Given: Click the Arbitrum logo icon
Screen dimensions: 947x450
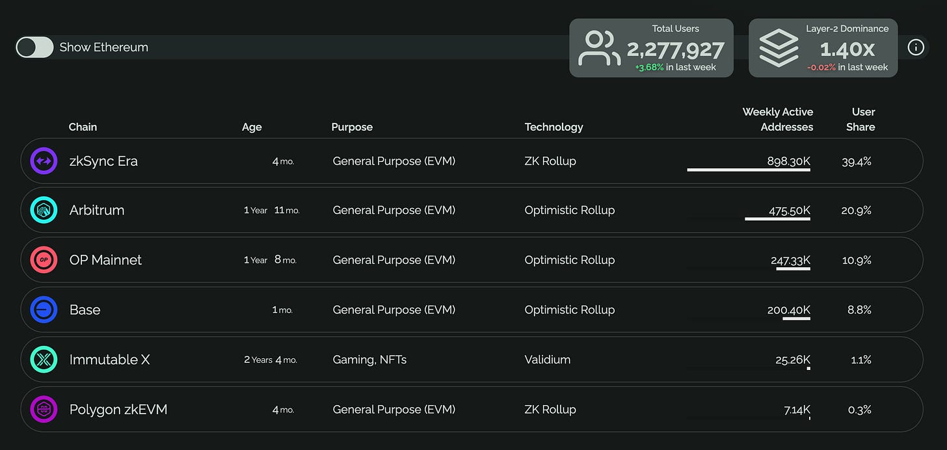Looking at the screenshot, I should pos(44,210).
